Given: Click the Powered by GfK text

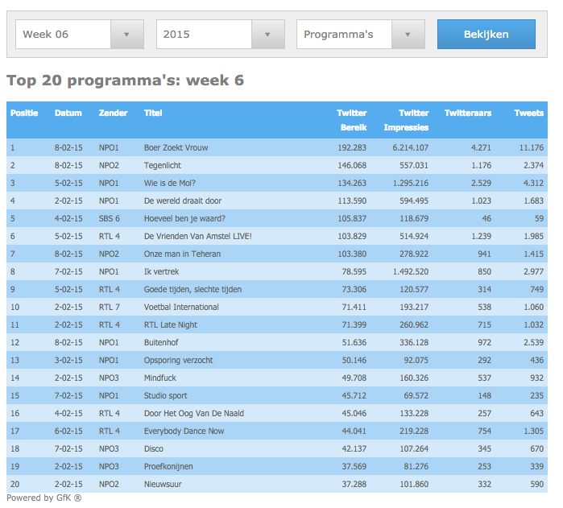Looking at the screenshot, I should tap(43, 498).
